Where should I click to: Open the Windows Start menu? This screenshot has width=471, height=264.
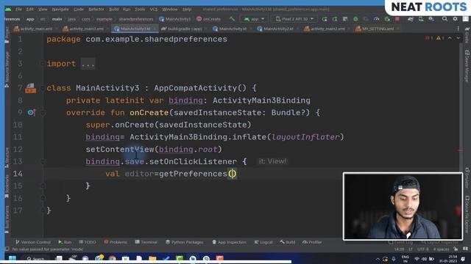[13, 258]
